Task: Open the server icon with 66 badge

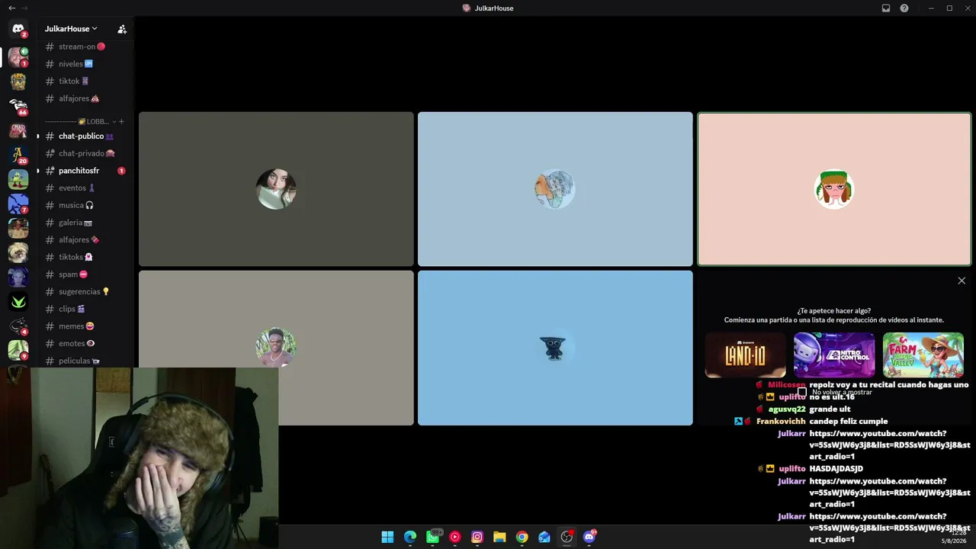Action: [18, 106]
